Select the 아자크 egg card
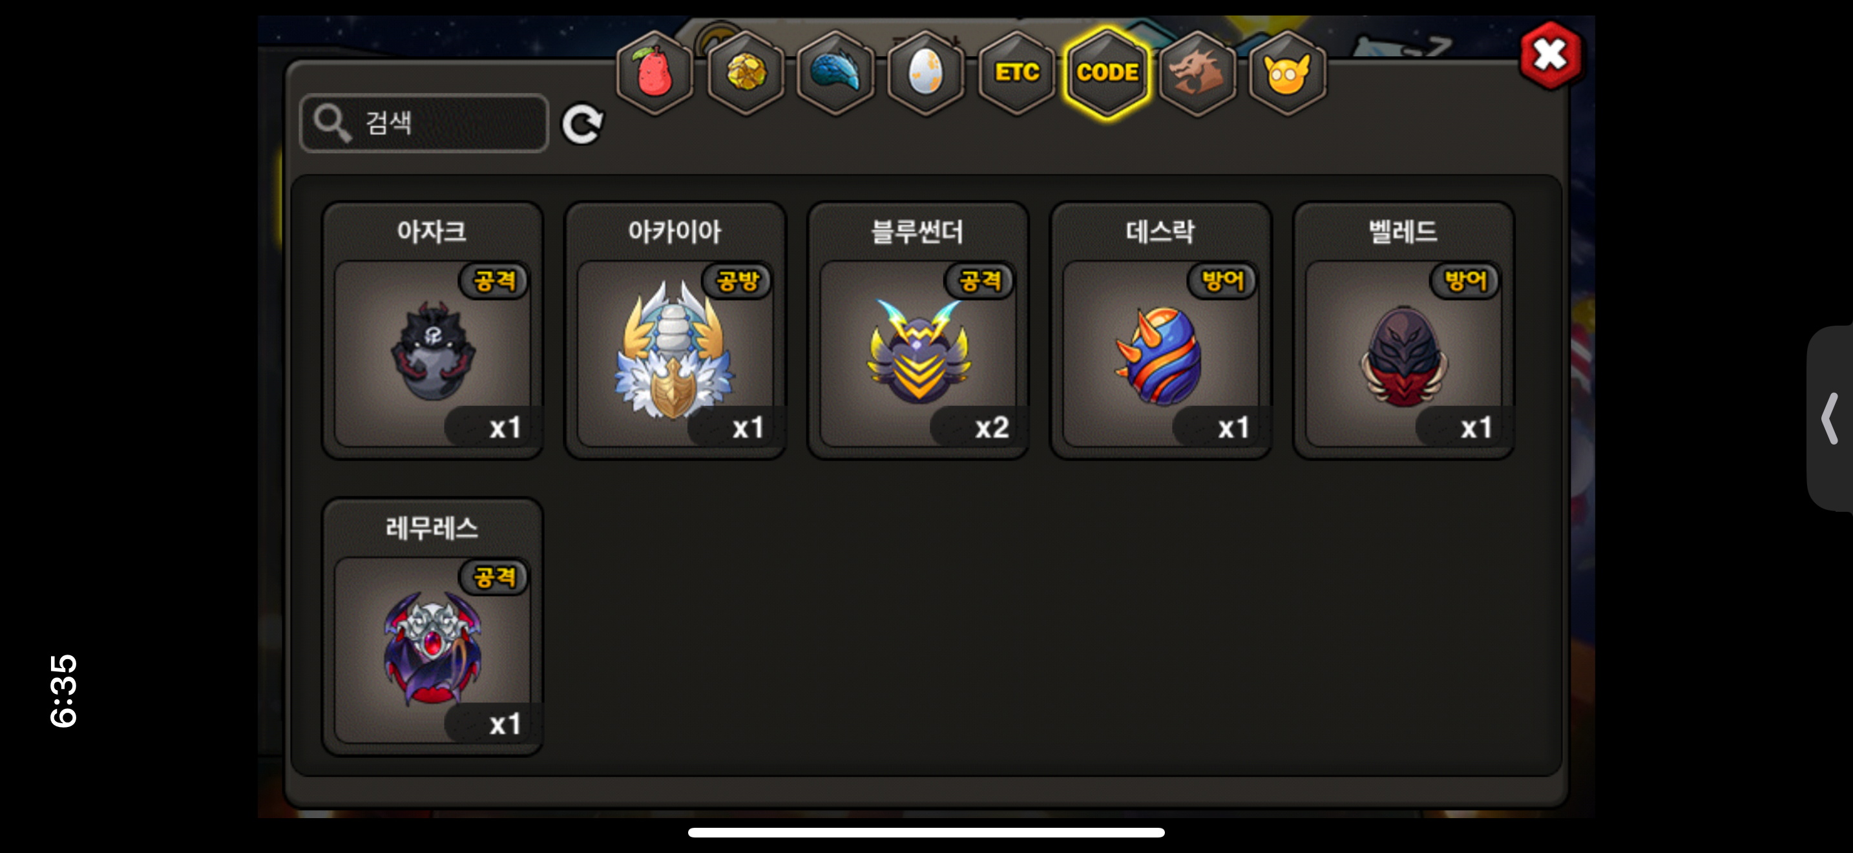The image size is (1853, 853). point(432,330)
